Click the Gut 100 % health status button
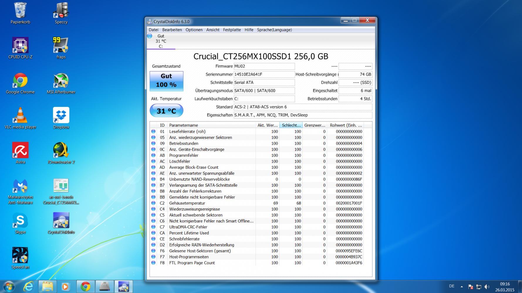The image size is (522, 293). [x=166, y=81]
